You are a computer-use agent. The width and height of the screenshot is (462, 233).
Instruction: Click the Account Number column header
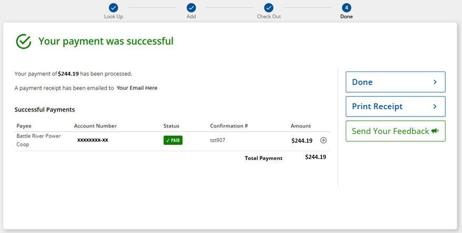pyautogui.click(x=95, y=126)
